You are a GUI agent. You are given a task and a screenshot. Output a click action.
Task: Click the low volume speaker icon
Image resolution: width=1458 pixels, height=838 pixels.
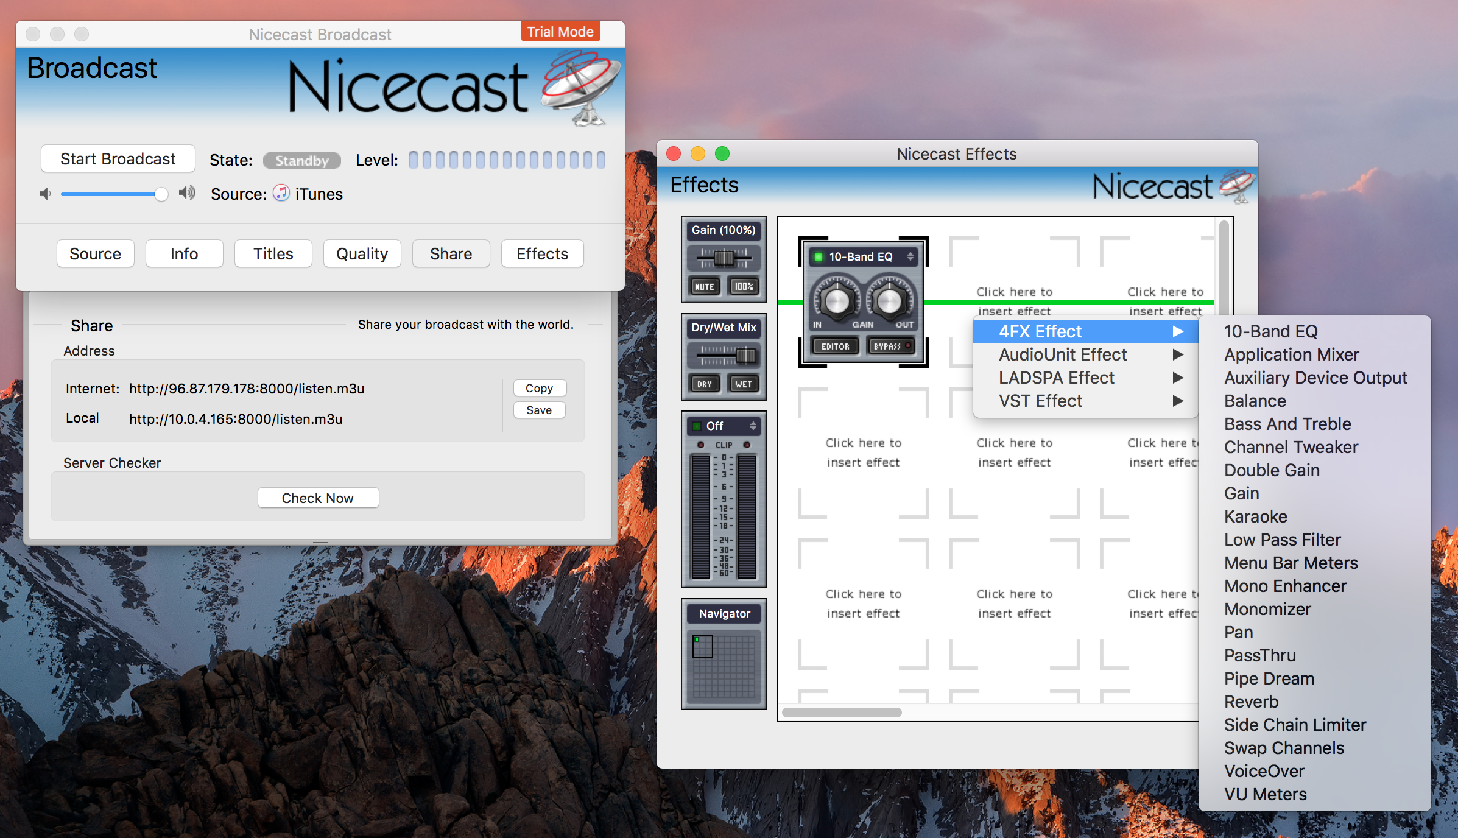[45, 194]
